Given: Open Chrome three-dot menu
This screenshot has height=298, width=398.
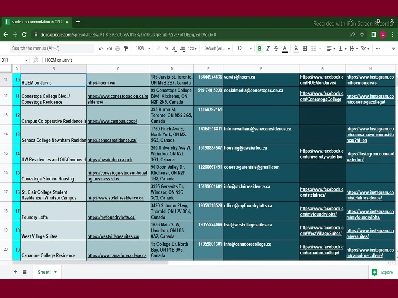Looking at the screenshot, I should [392, 35].
